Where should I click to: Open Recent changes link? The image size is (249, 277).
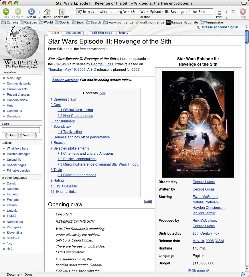click(x=18, y=95)
